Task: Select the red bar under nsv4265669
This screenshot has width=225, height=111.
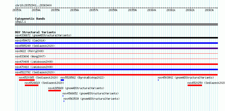Action: [55, 91]
